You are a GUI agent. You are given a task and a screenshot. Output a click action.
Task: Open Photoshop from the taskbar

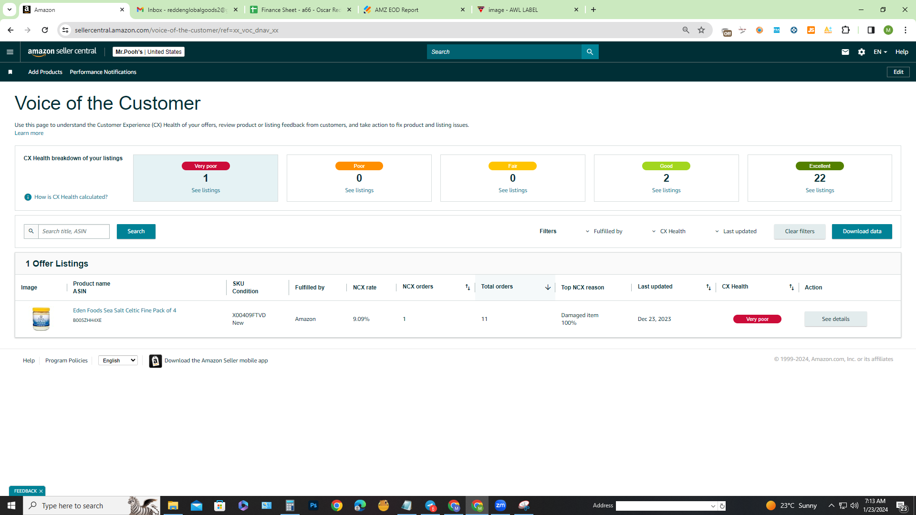tap(313, 505)
